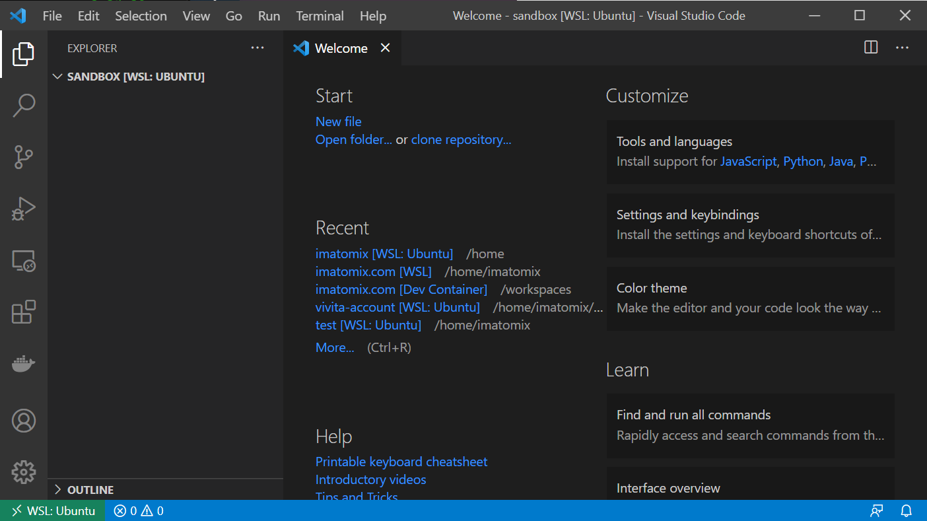This screenshot has width=927, height=521.
Task: Click the /workspaces path text
Action: coord(535,289)
